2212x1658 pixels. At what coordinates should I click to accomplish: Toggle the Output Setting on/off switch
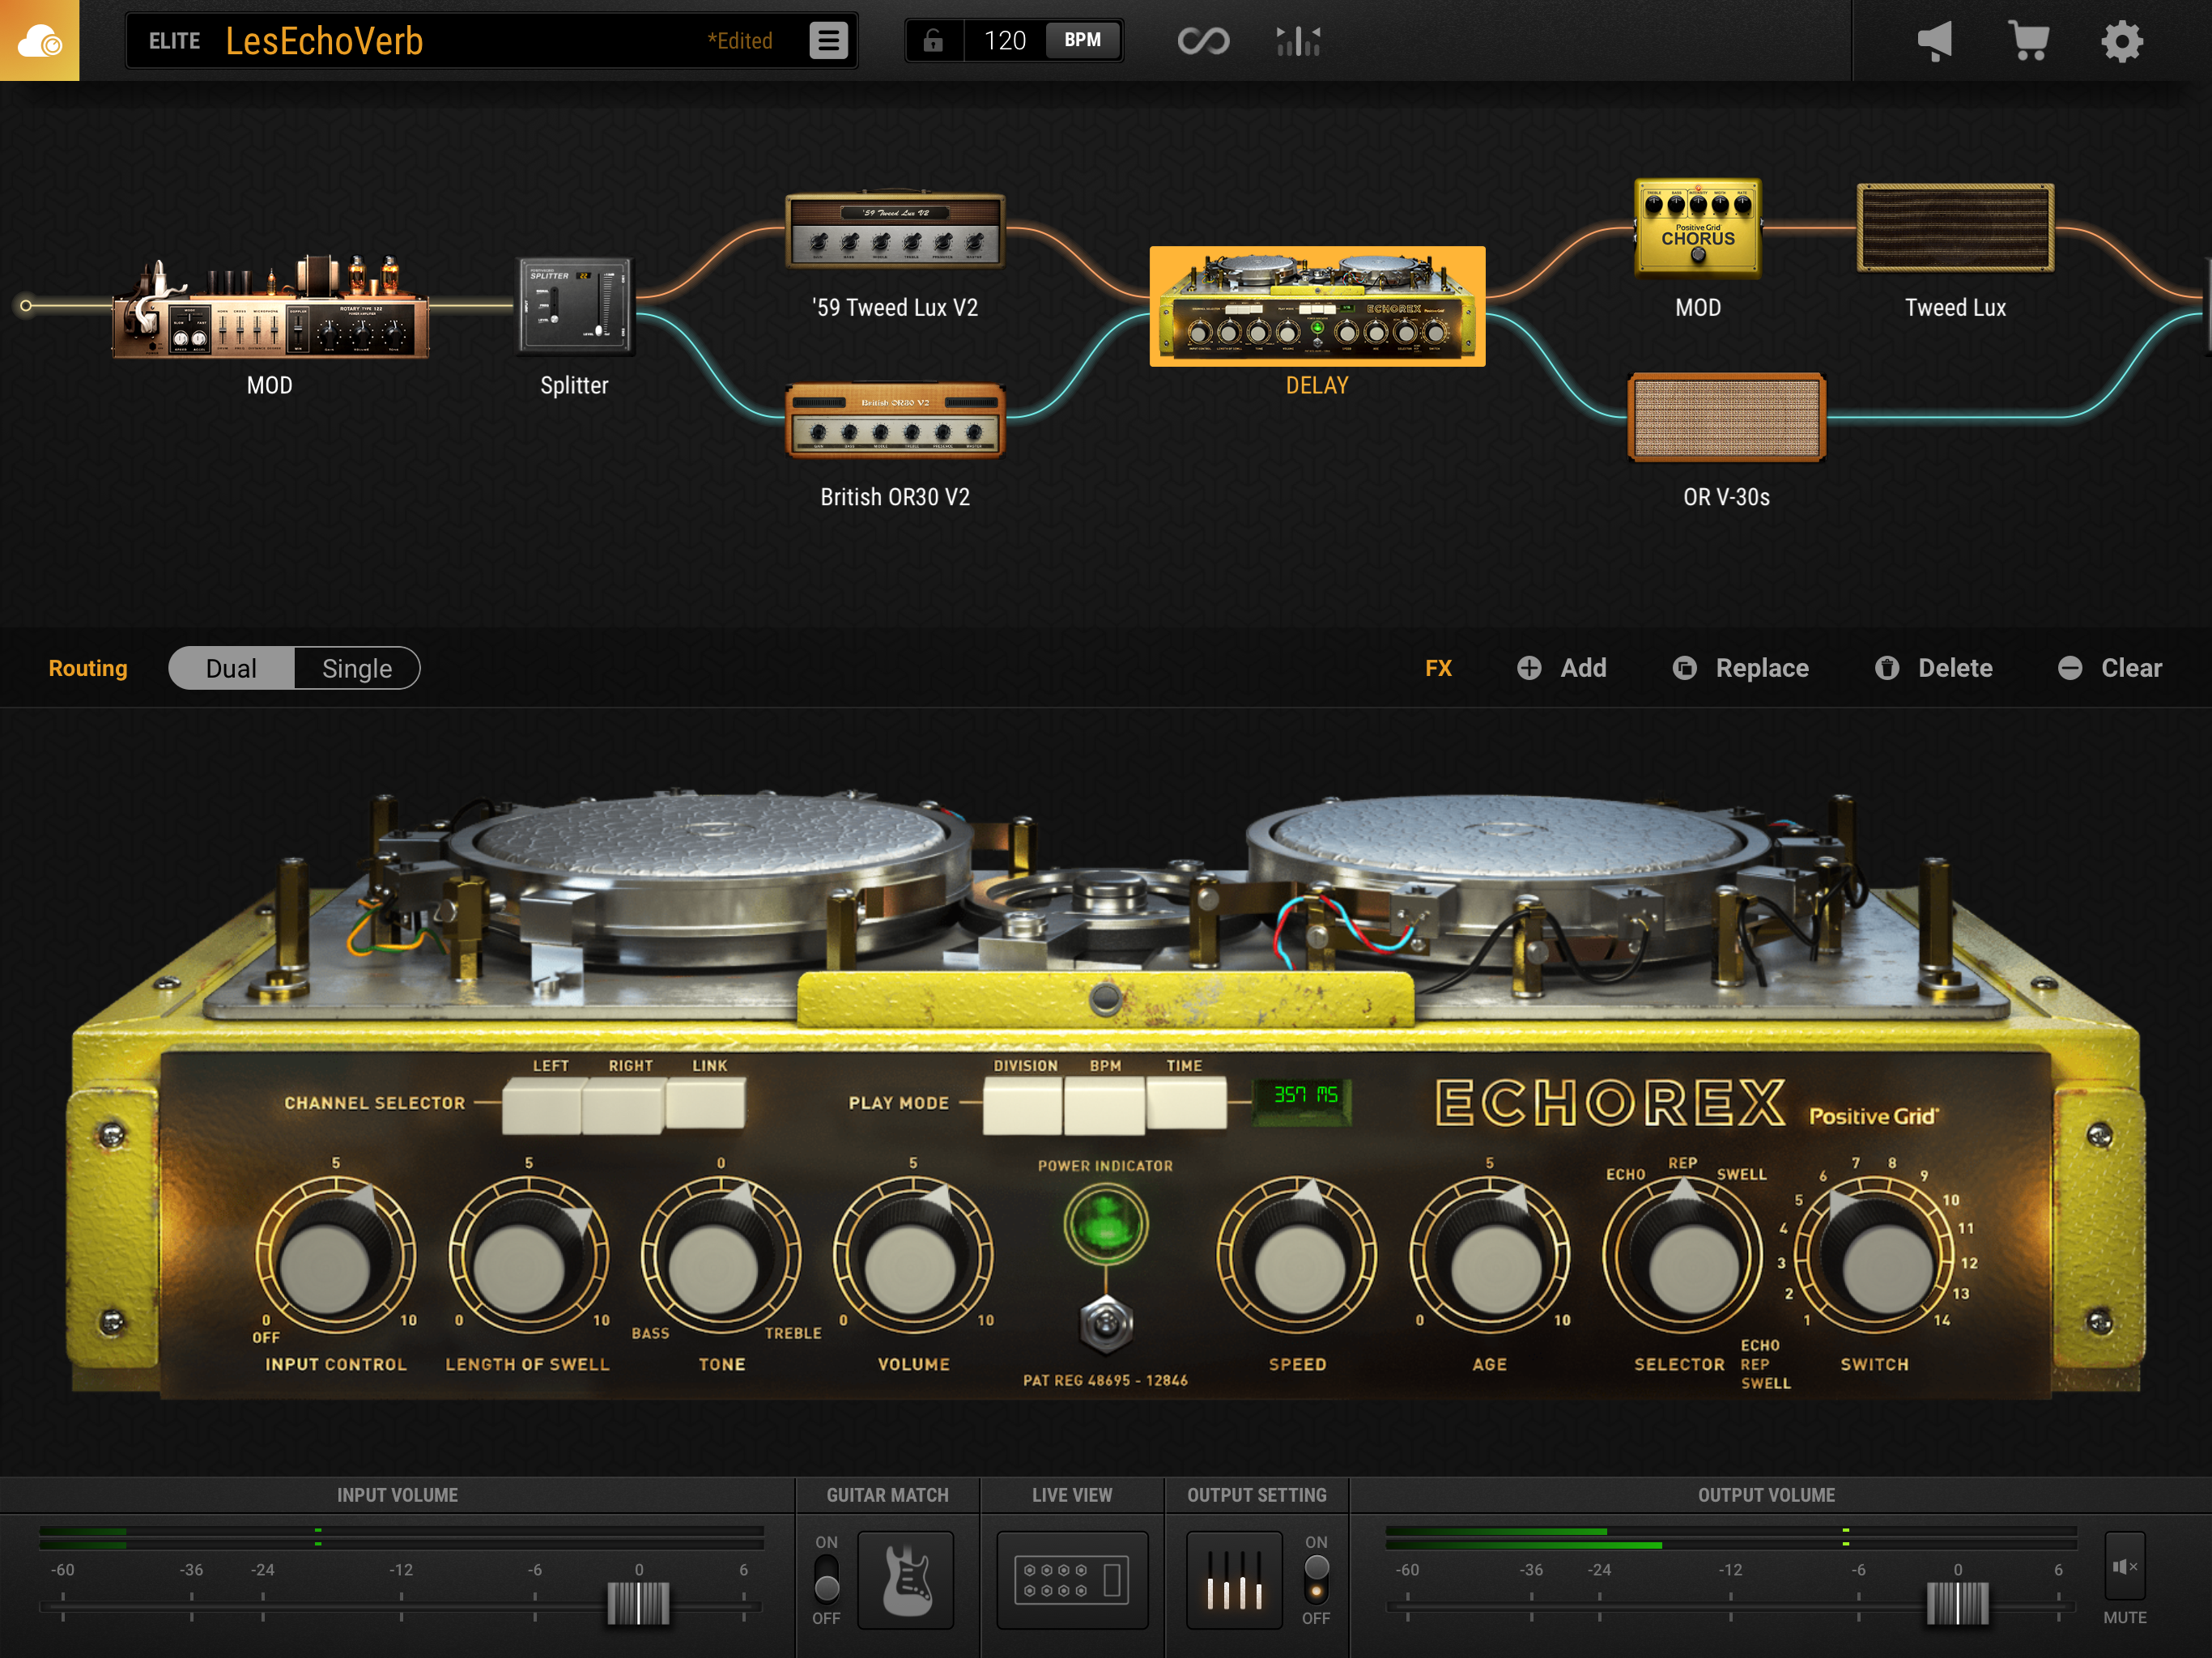coord(1316,1580)
